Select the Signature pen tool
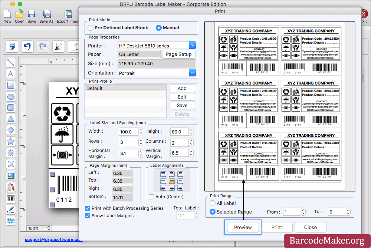 11,209
